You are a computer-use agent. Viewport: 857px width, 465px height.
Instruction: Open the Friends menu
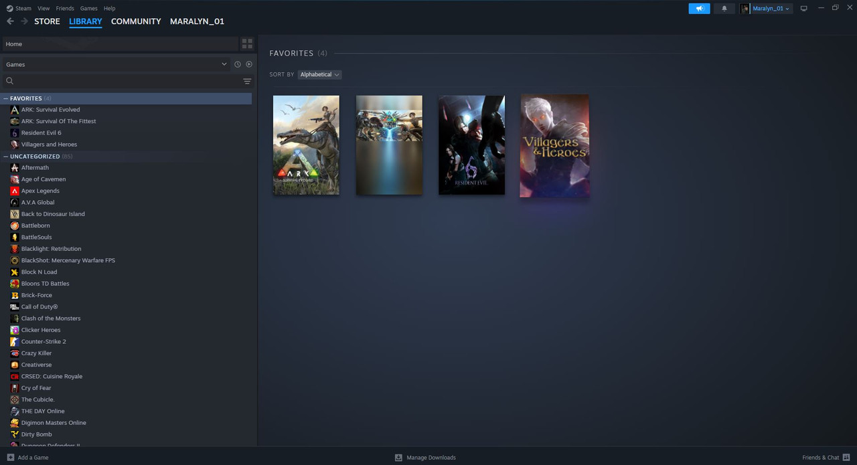[65, 8]
